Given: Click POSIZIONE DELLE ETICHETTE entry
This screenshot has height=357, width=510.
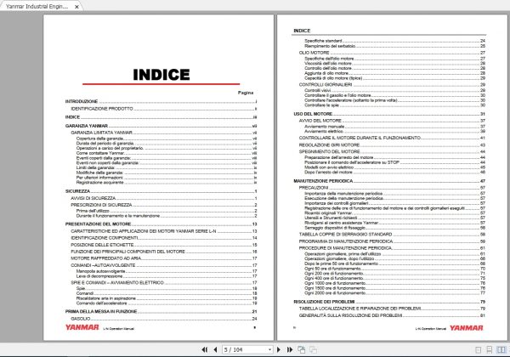Looking at the screenshot, I should 102,245.
